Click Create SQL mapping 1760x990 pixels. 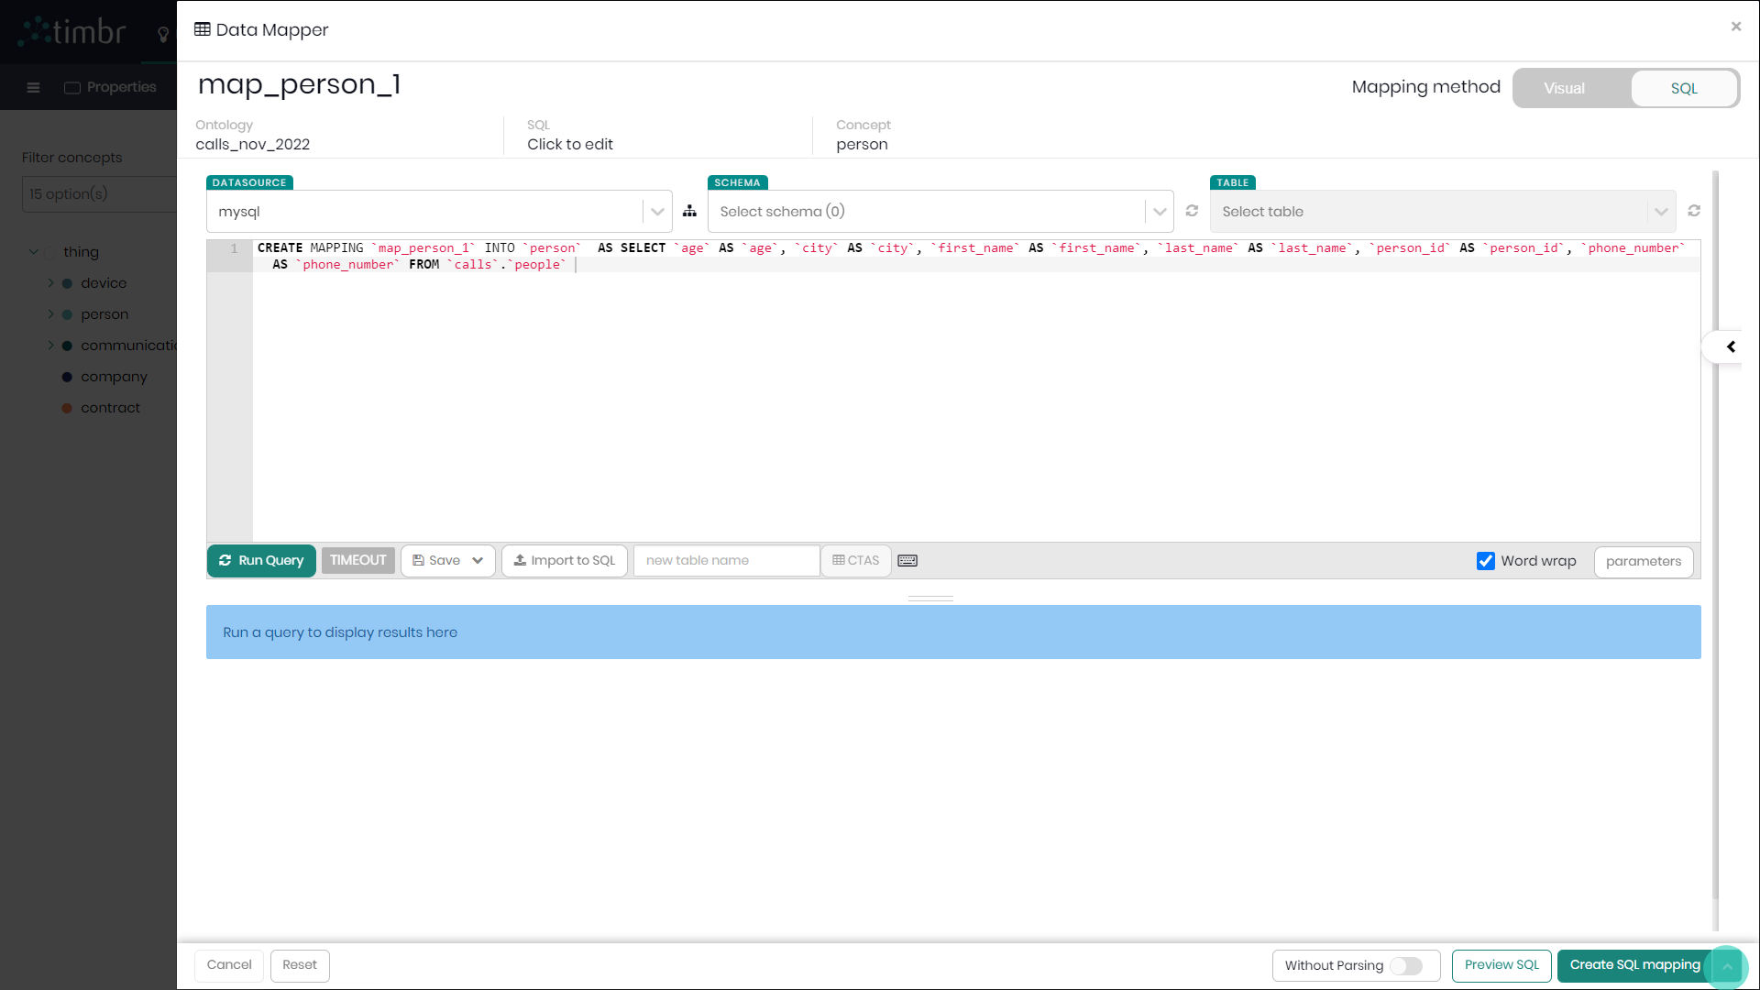[1634, 965]
